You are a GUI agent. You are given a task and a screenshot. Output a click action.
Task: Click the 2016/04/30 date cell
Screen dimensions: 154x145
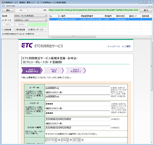pos(122,19)
